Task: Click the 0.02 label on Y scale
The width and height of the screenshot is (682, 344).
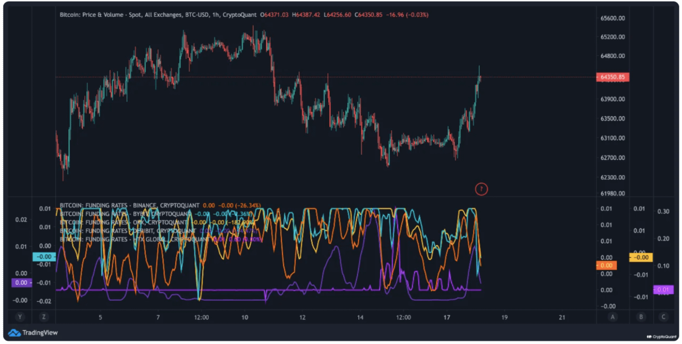Action: (21, 220)
